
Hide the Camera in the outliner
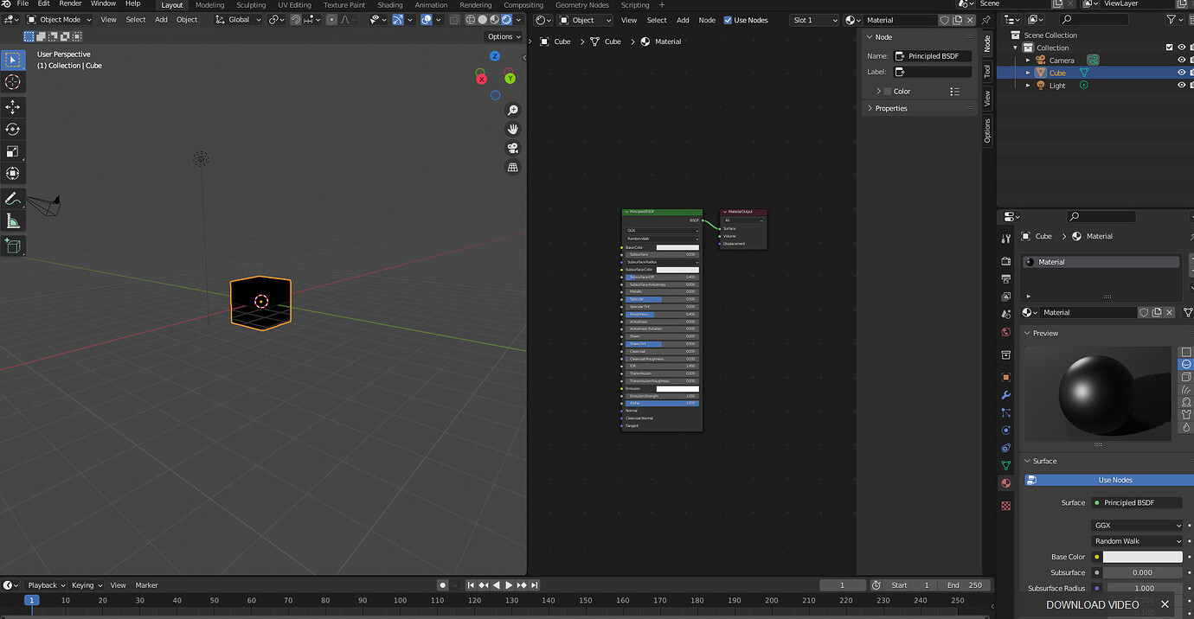tap(1181, 61)
